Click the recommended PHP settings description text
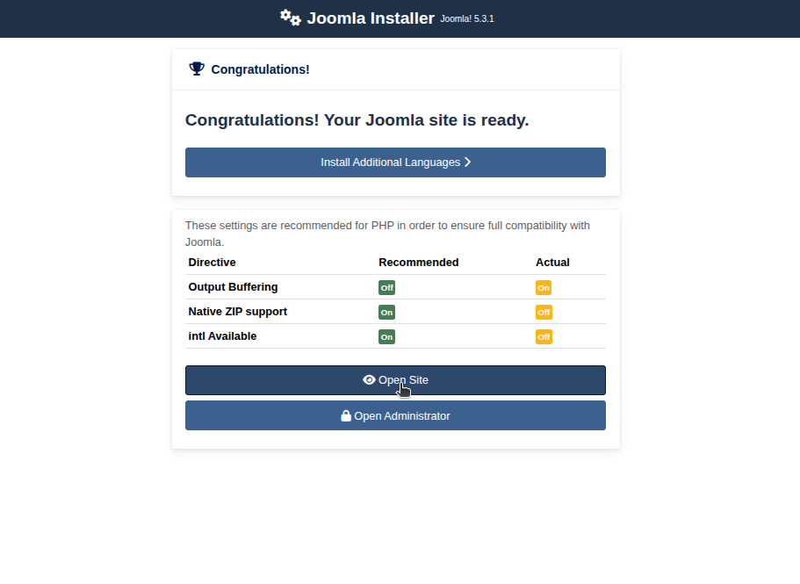The width and height of the screenshot is (800, 584). pyautogui.click(x=387, y=234)
